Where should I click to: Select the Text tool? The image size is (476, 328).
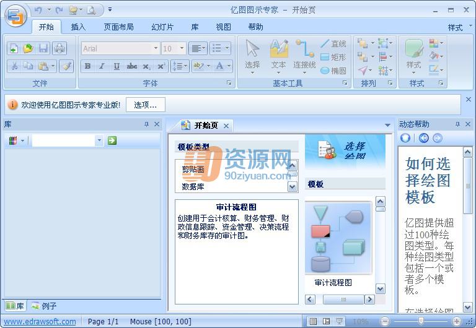coord(278,57)
